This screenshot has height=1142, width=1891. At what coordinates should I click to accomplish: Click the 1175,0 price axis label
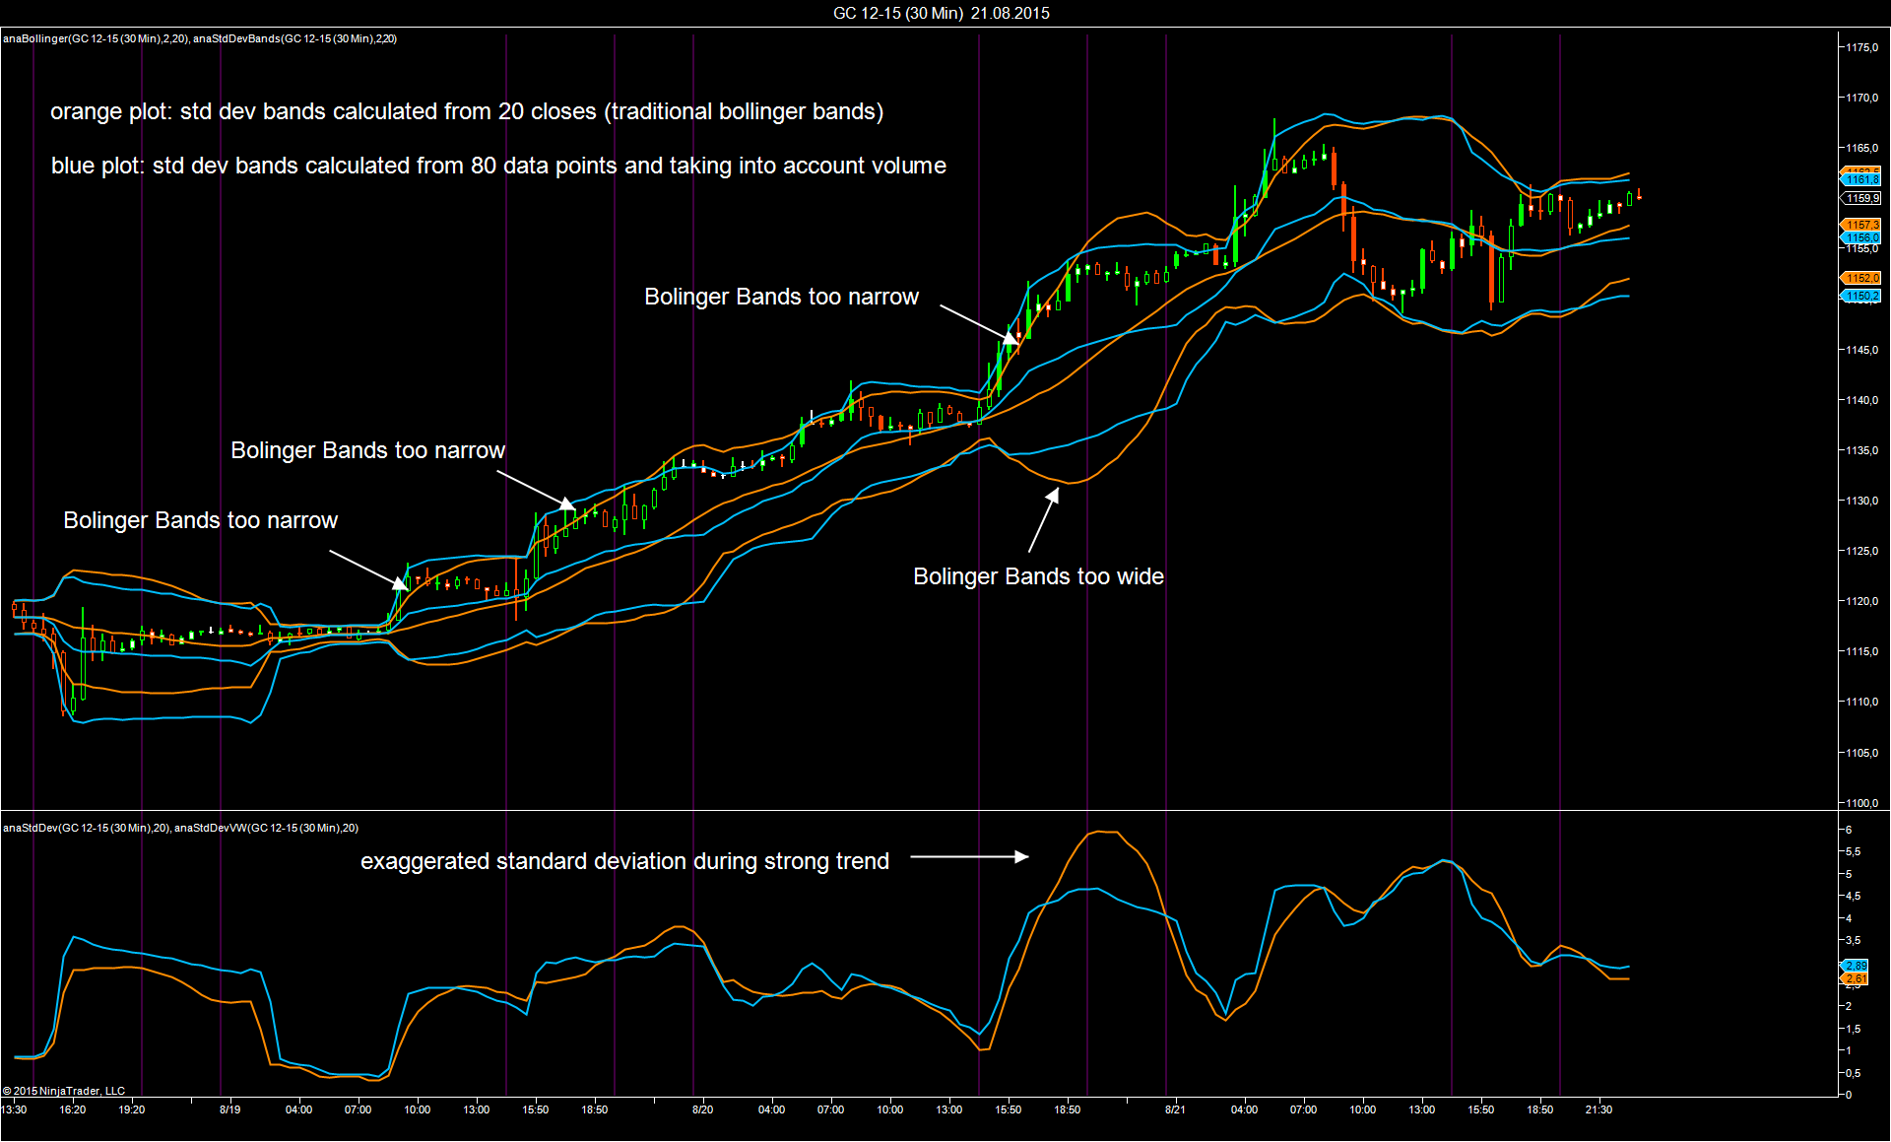1861,47
